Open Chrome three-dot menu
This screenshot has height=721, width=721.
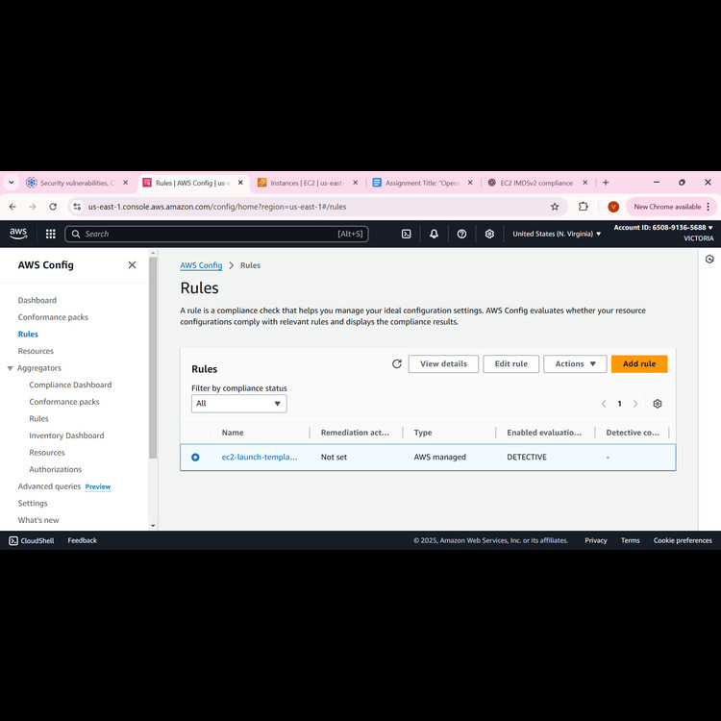(x=709, y=207)
